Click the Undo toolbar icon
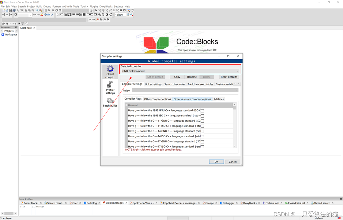The width and height of the screenshot is (343, 220). pyautogui.click(x=18, y=10)
